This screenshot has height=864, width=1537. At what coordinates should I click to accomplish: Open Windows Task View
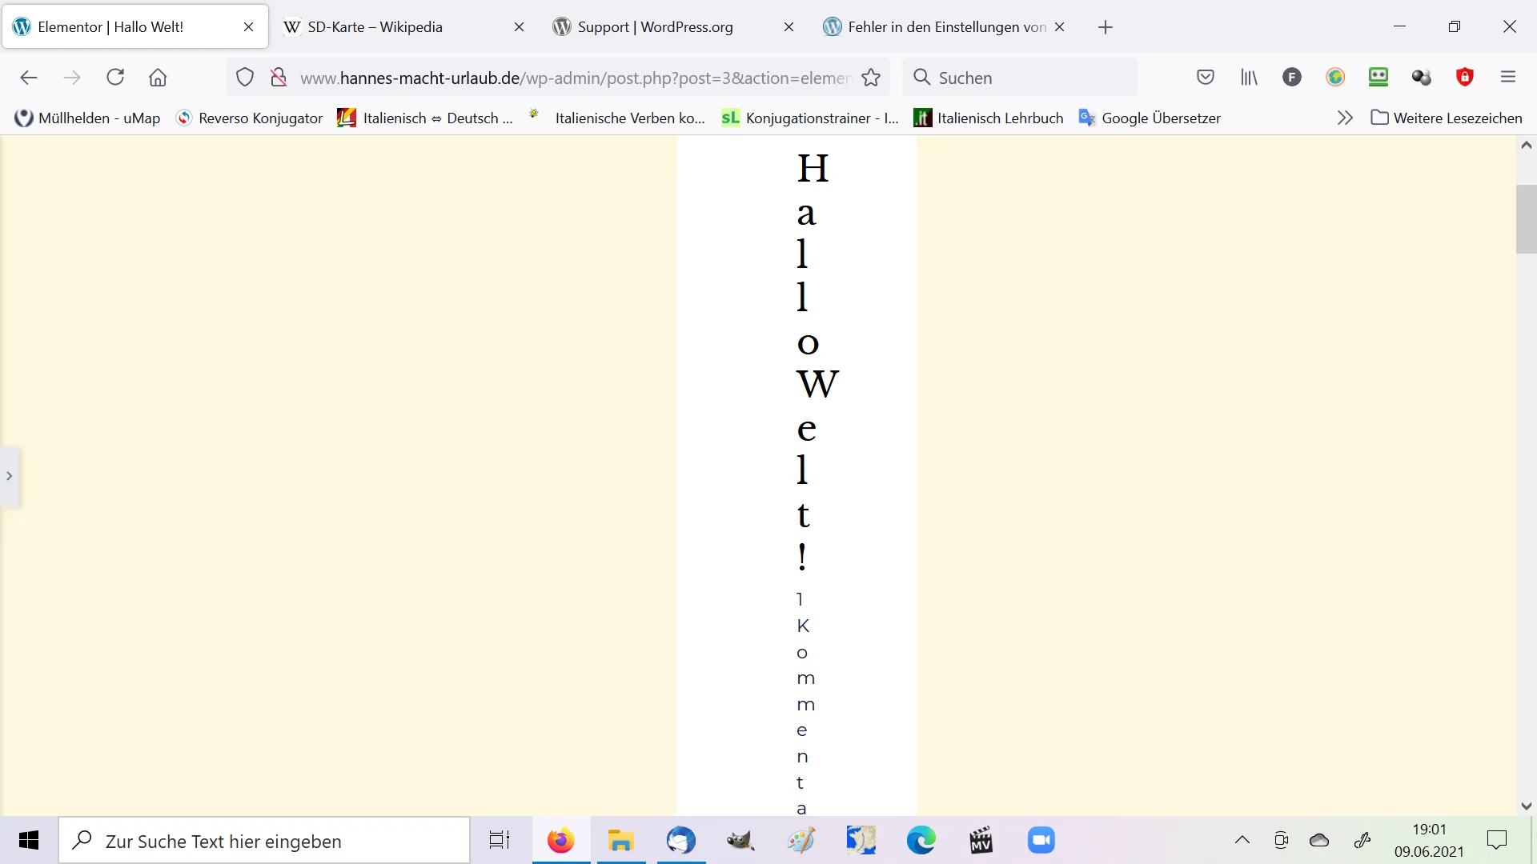pos(500,840)
